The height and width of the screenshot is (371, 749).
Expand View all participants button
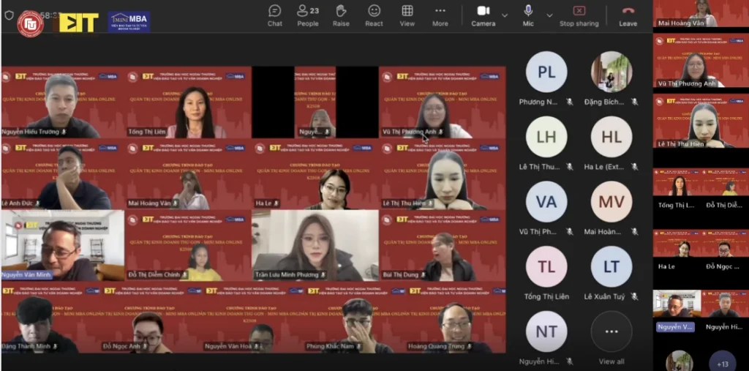click(611, 331)
